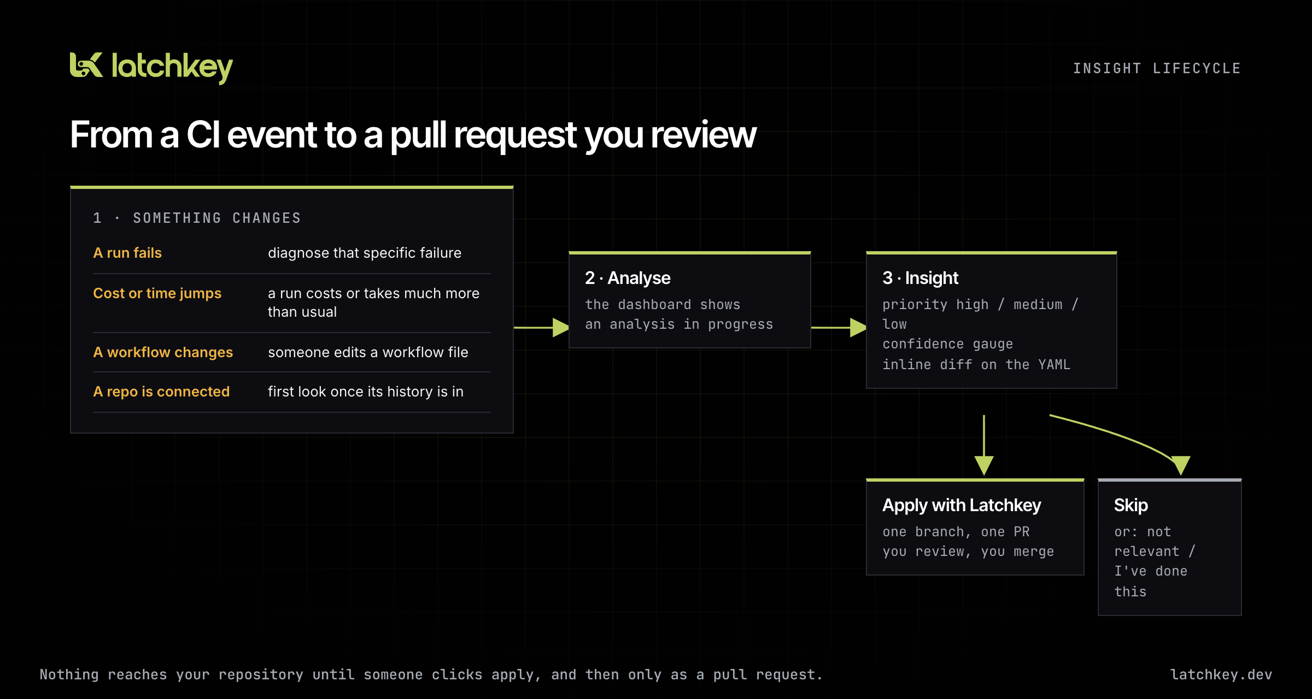
Task: Click the '3 · Insight' card title
Action: tap(920, 278)
